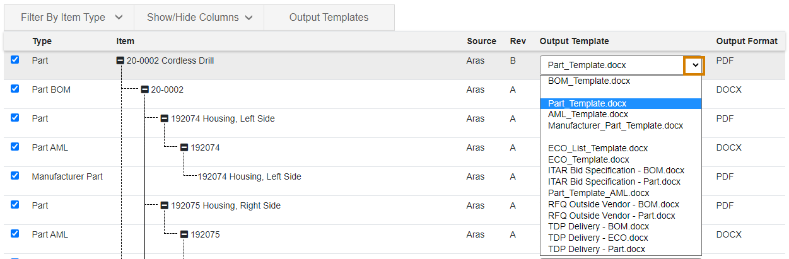
Task: Open the Show/Hide Columns dropdown
Action: [199, 18]
